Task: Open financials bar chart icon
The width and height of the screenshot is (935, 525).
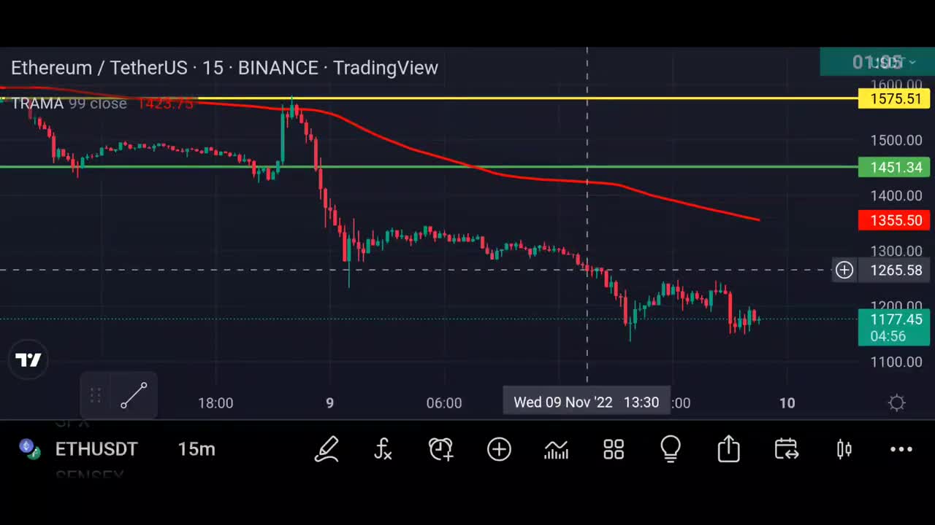Action: tap(556, 449)
